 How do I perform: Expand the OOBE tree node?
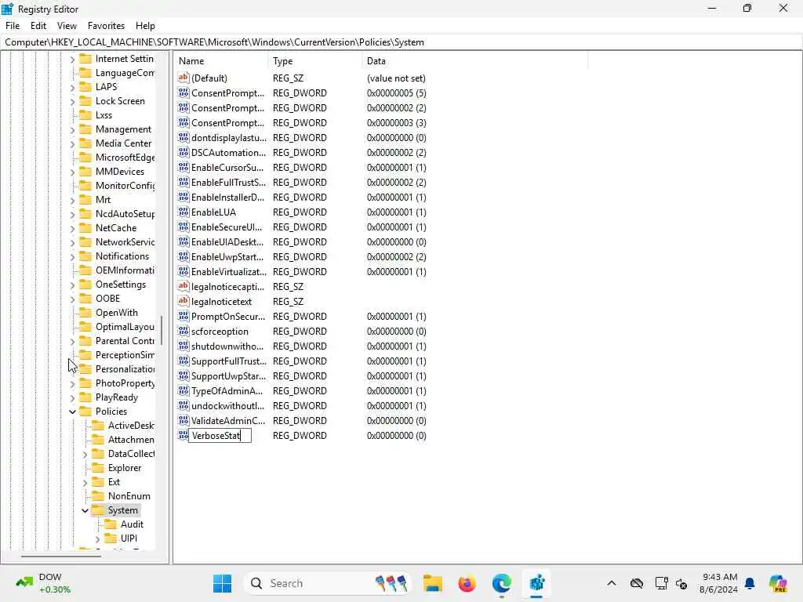pyautogui.click(x=72, y=299)
